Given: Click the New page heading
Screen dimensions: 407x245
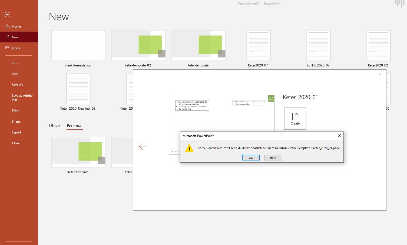Looking at the screenshot, I should point(59,17).
